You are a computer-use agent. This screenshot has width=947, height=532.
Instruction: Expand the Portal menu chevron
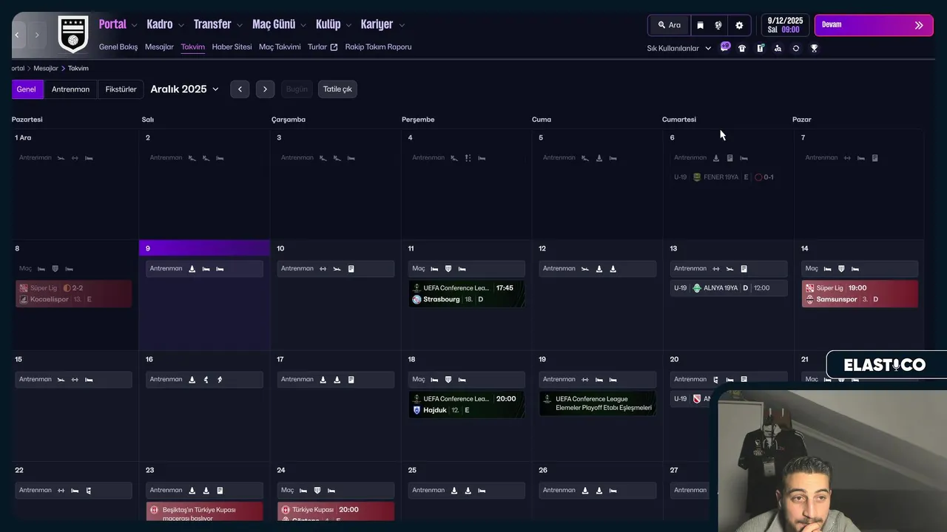pos(135,25)
